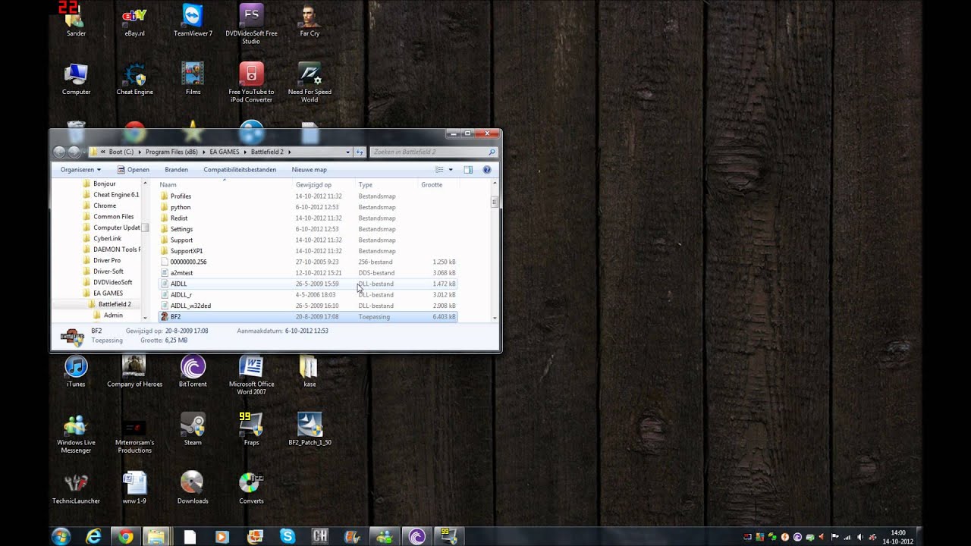Expand the arrow after Program Files (x86)

coord(203,152)
